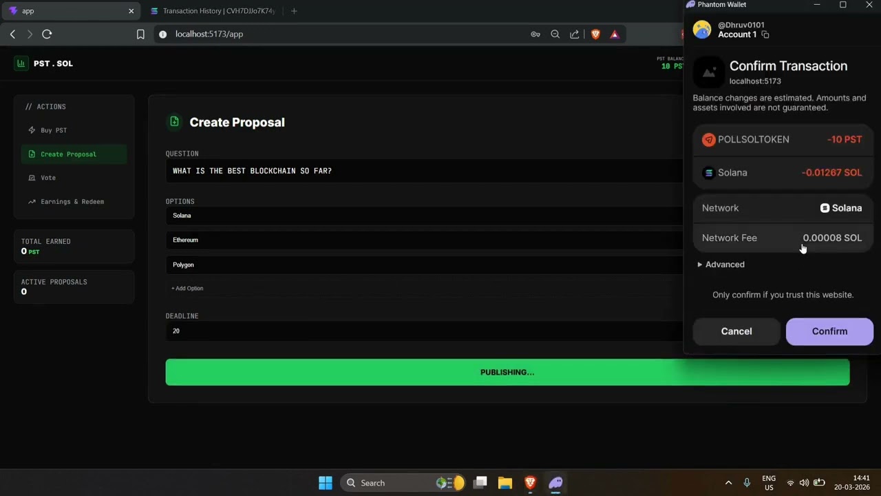Edit the Polygon option field

[424, 265]
